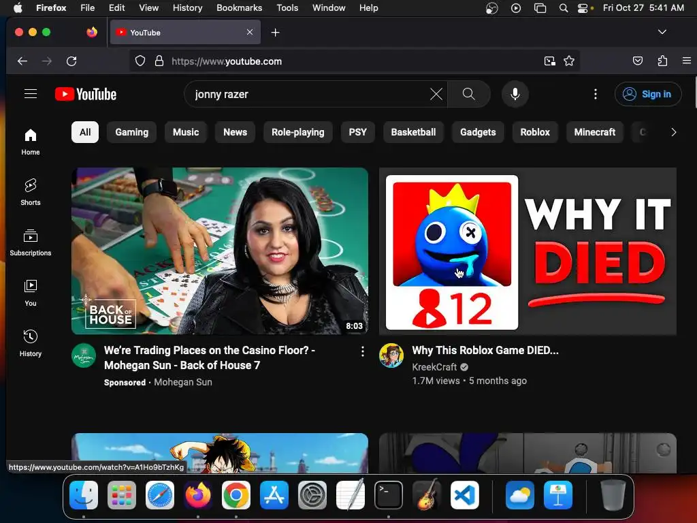Open the KreekCraft channel name link

click(434, 367)
